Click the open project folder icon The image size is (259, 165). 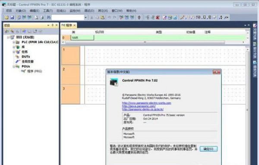point(6,17)
